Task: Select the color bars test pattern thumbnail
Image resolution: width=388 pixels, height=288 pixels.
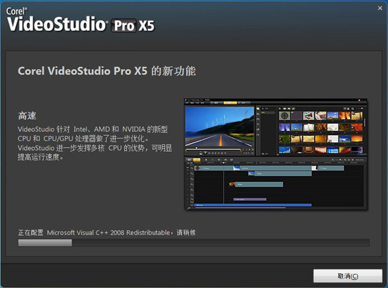Action: click(308, 115)
